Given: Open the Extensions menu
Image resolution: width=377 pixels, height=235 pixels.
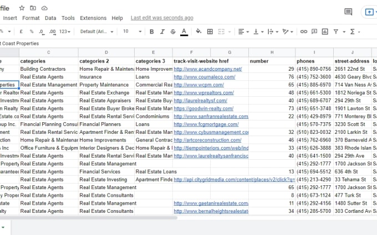Looking at the screenshot, I should point(93,18).
